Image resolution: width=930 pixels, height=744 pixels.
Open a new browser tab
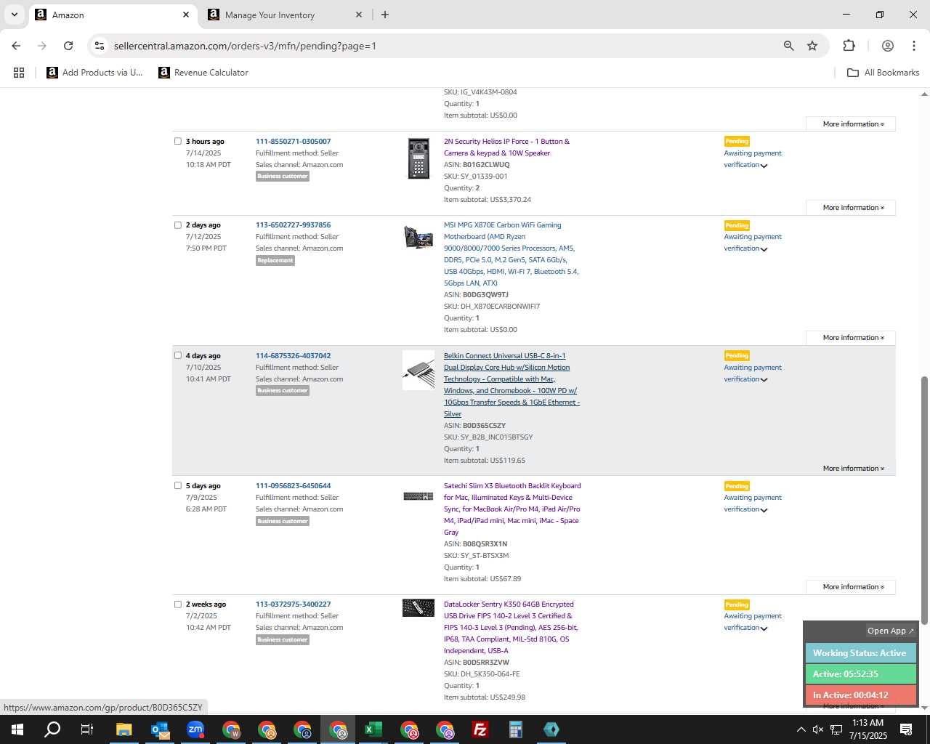point(385,15)
